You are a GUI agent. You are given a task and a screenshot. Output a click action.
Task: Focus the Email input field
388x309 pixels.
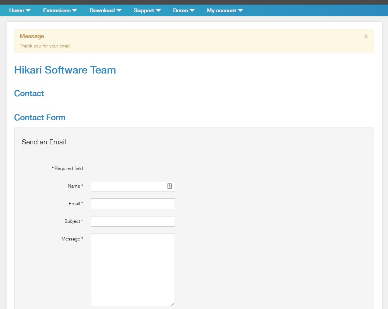click(133, 204)
